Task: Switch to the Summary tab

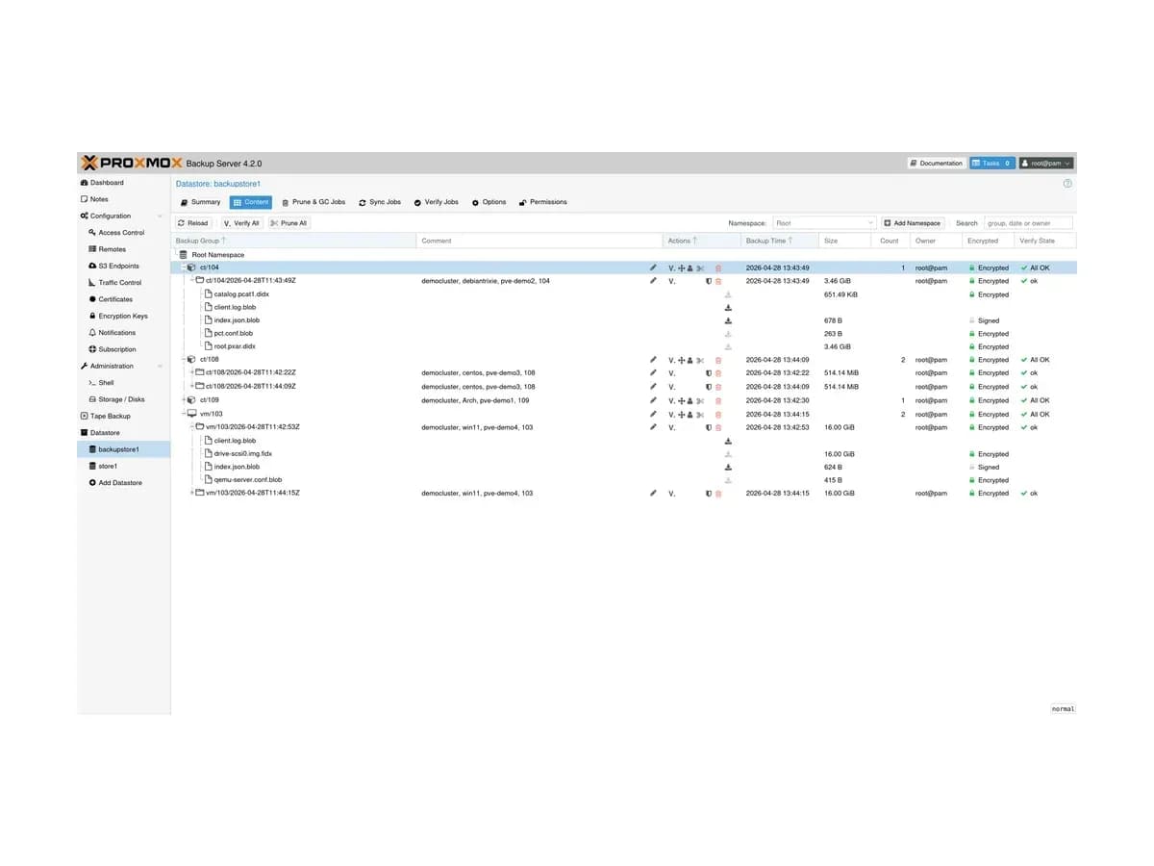Action: point(200,202)
